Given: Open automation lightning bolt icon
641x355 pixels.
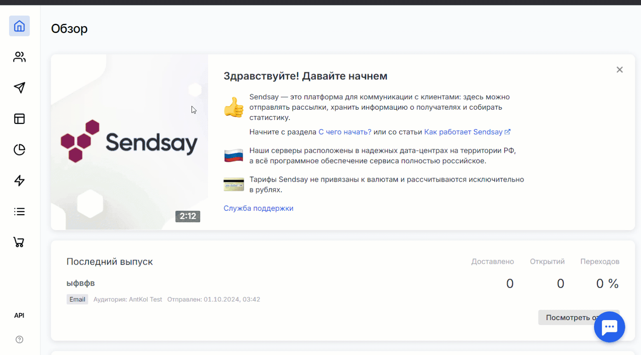Looking at the screenshot, I should pyautogui.click(x=19, y=180).
